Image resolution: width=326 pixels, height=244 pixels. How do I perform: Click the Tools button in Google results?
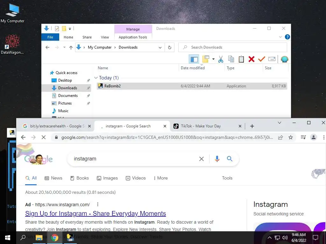click(227, 178)
